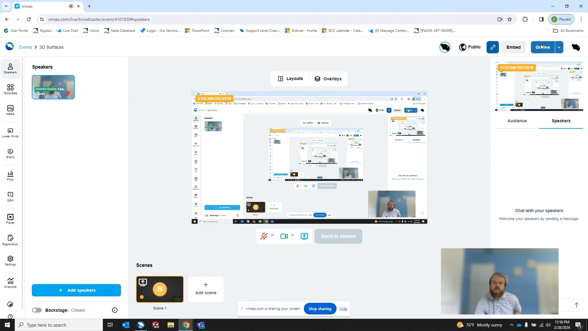The height and width of the screenshot is (331, 588).
Task: Click the screen share icon below preview
Action: pyautogui.click(x=304, y=236)
